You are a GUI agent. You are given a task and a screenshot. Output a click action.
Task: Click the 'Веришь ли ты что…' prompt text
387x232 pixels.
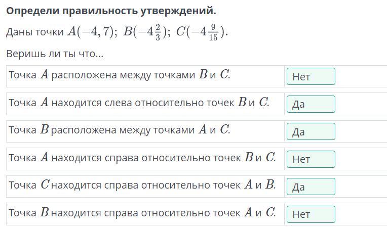(x=55, y=54)
